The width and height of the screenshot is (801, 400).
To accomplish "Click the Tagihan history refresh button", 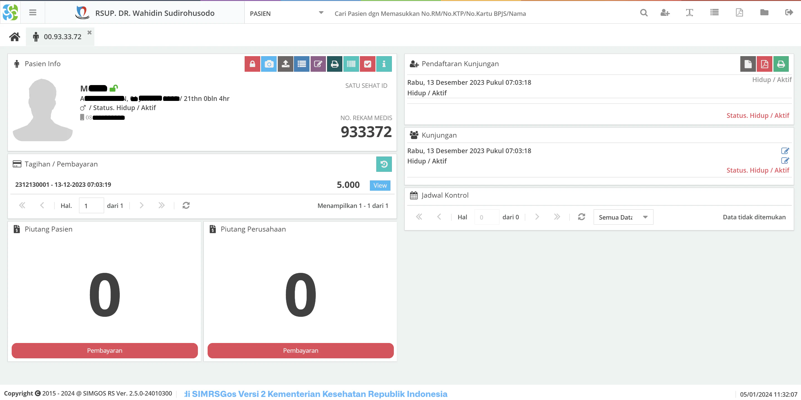I will (x=384, y=164).
